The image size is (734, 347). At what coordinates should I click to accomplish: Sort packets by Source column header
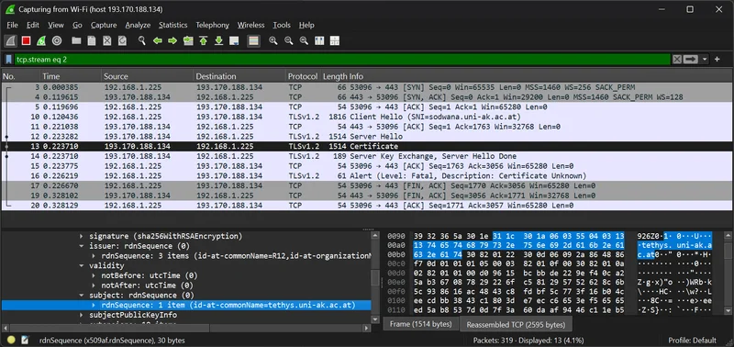point(147,76)
